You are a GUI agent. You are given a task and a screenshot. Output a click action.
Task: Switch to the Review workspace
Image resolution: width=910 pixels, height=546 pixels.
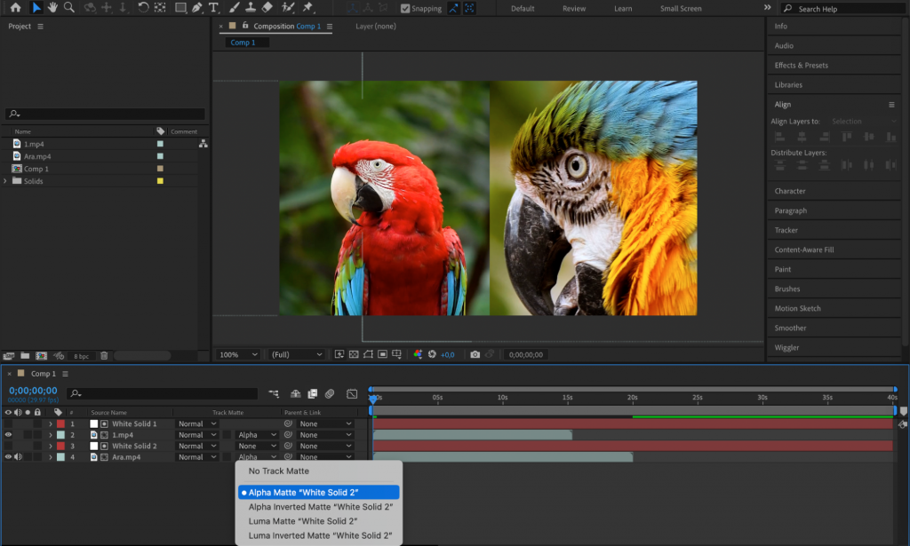tap(574, 8)
